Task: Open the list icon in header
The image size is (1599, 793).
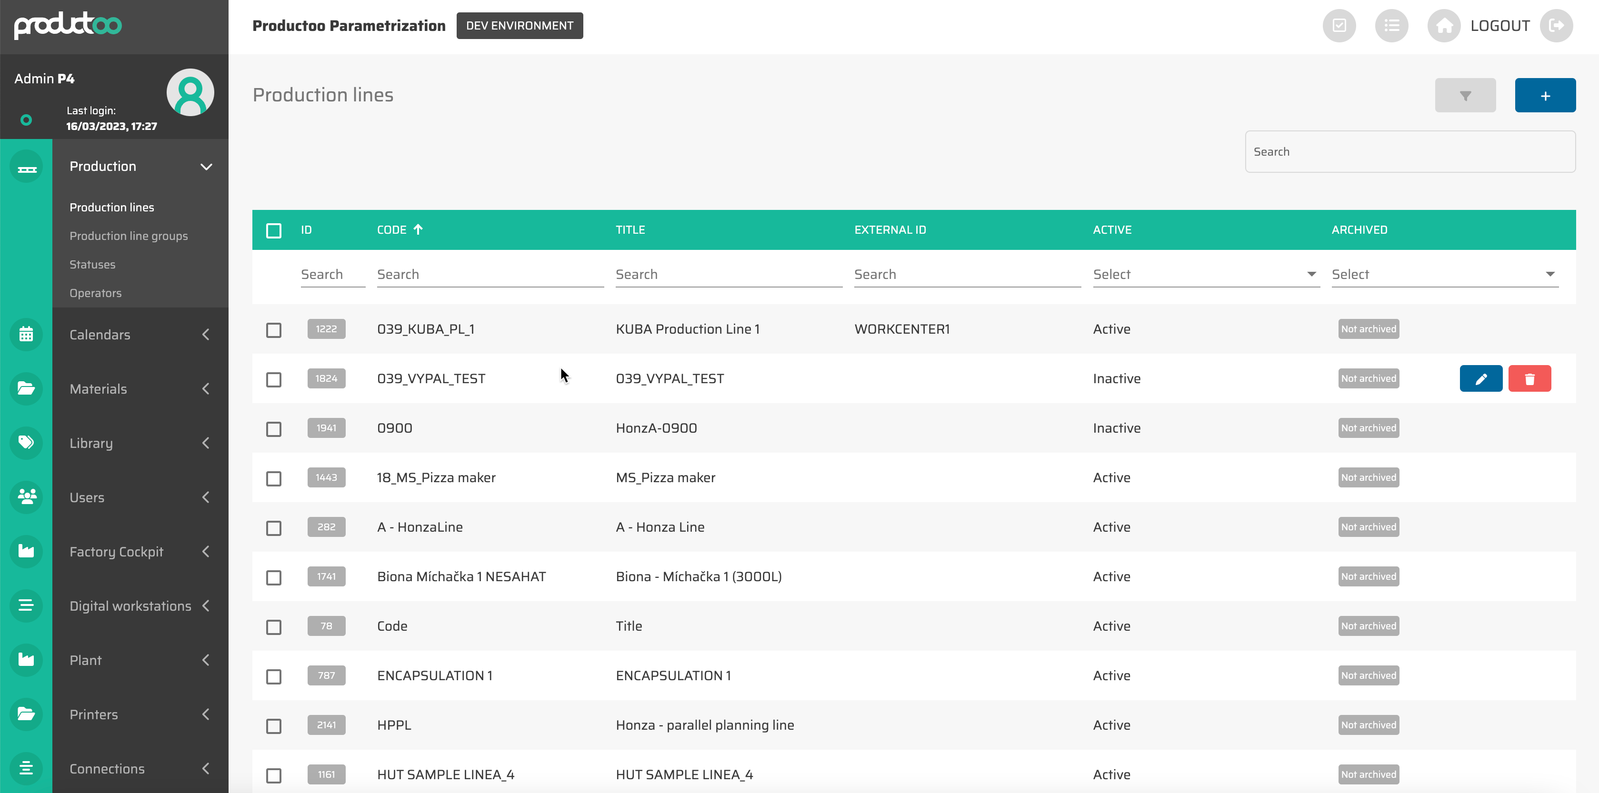Action: 1391,26
